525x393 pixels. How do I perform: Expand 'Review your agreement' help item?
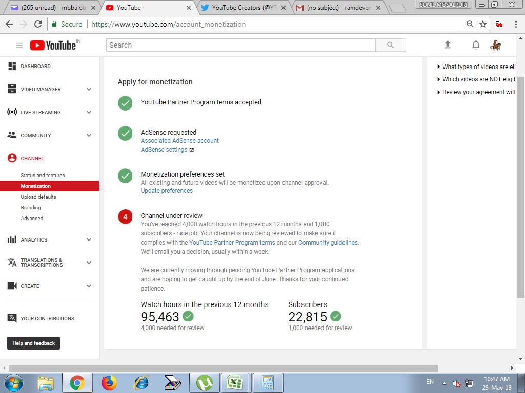pyautogui.click(x=477, y=92)
